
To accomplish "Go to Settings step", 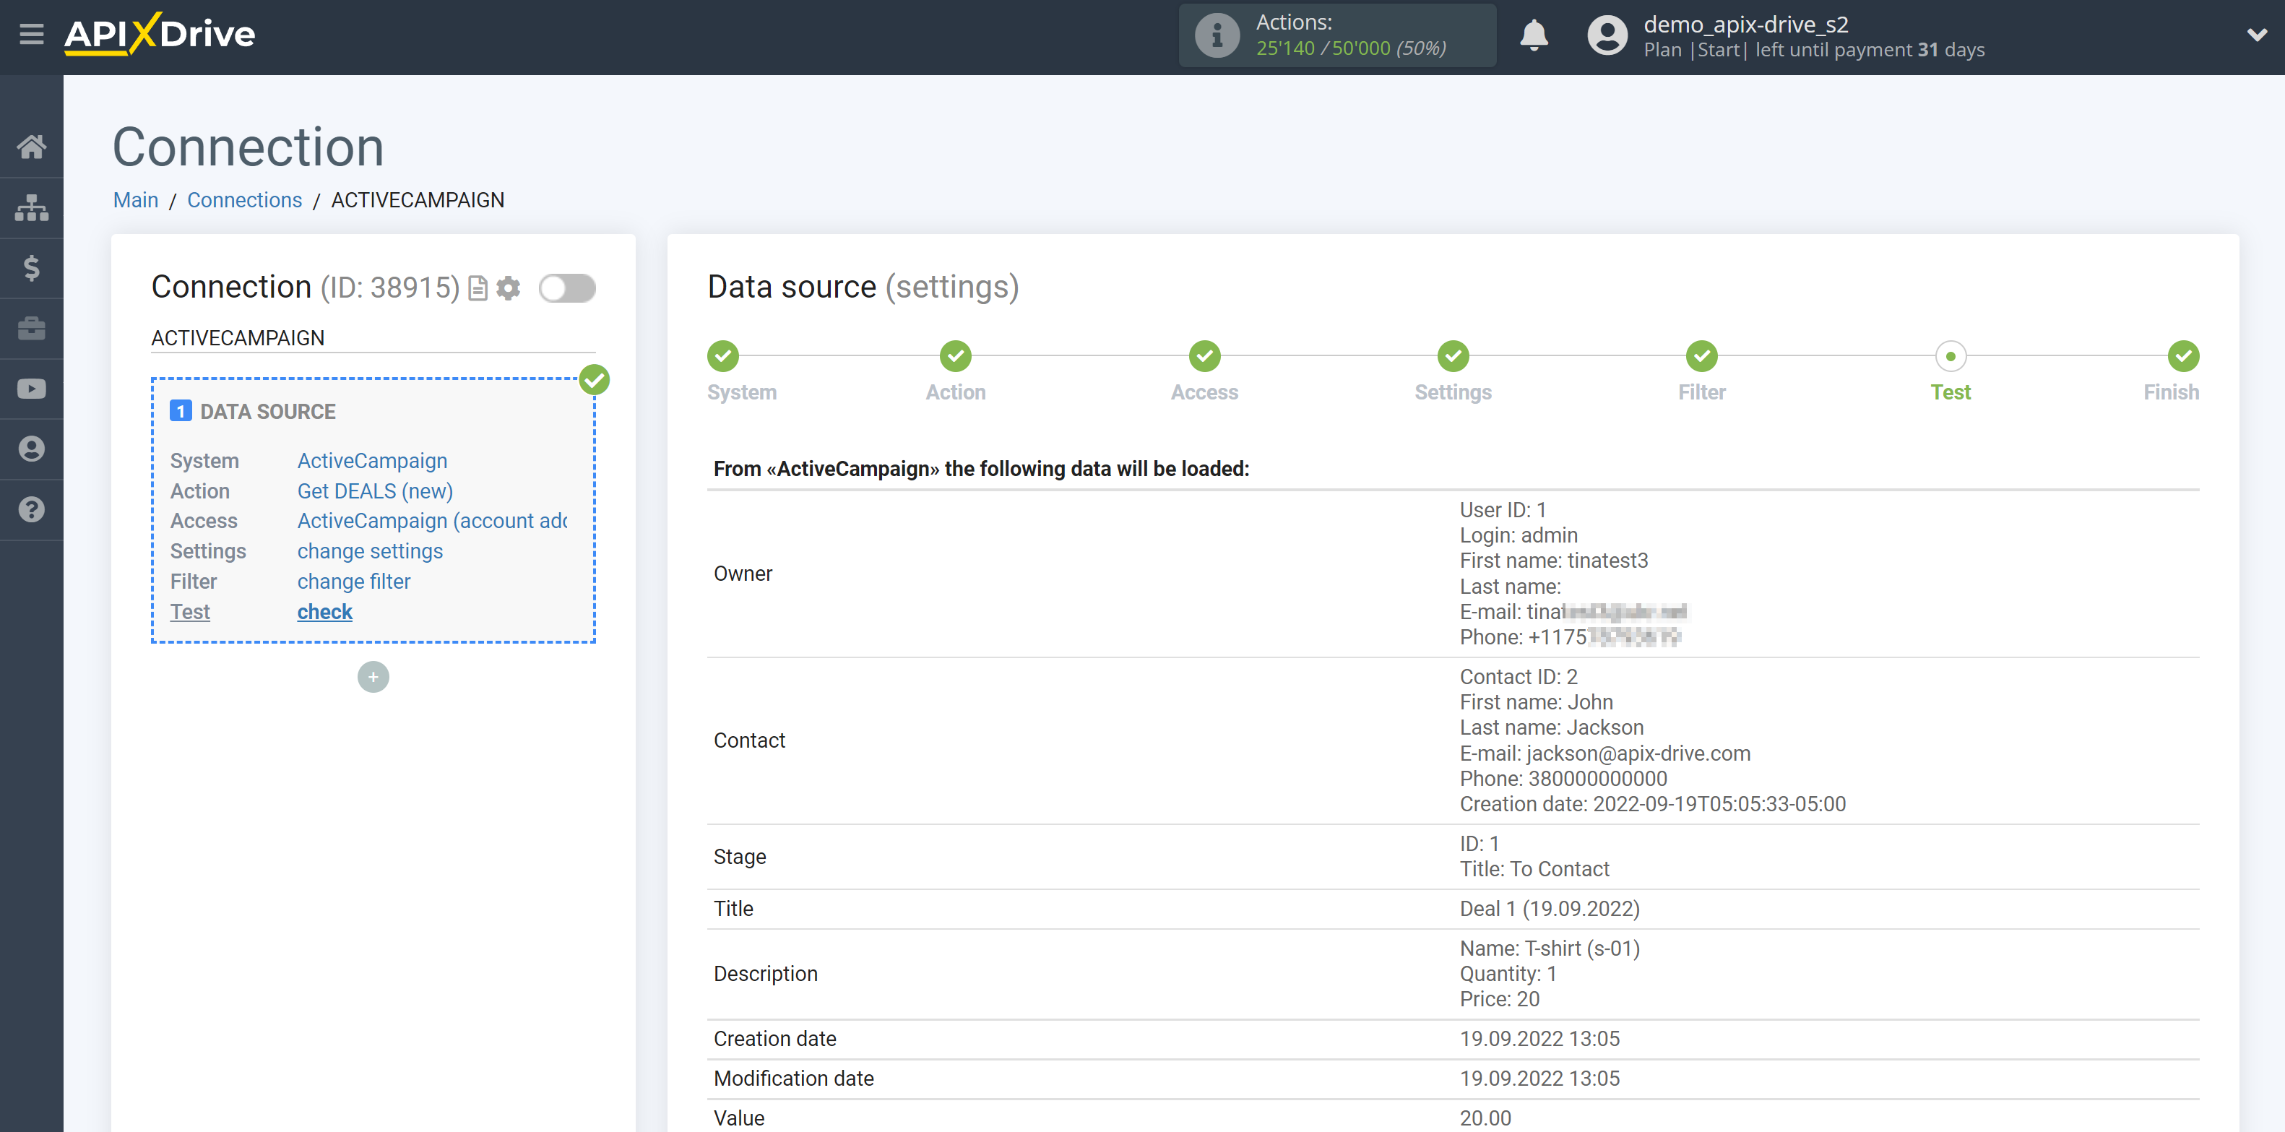I will [1453, 357].
